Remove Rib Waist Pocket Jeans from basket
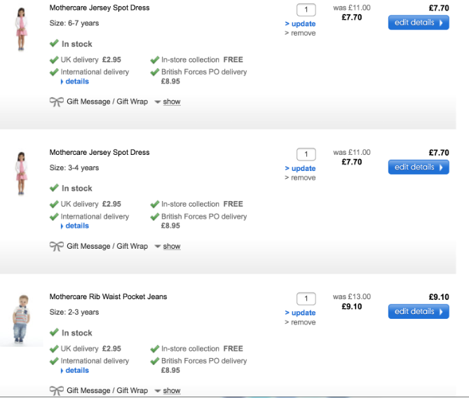The width and height of the screenshot is (469, 398). pos(303,322)
